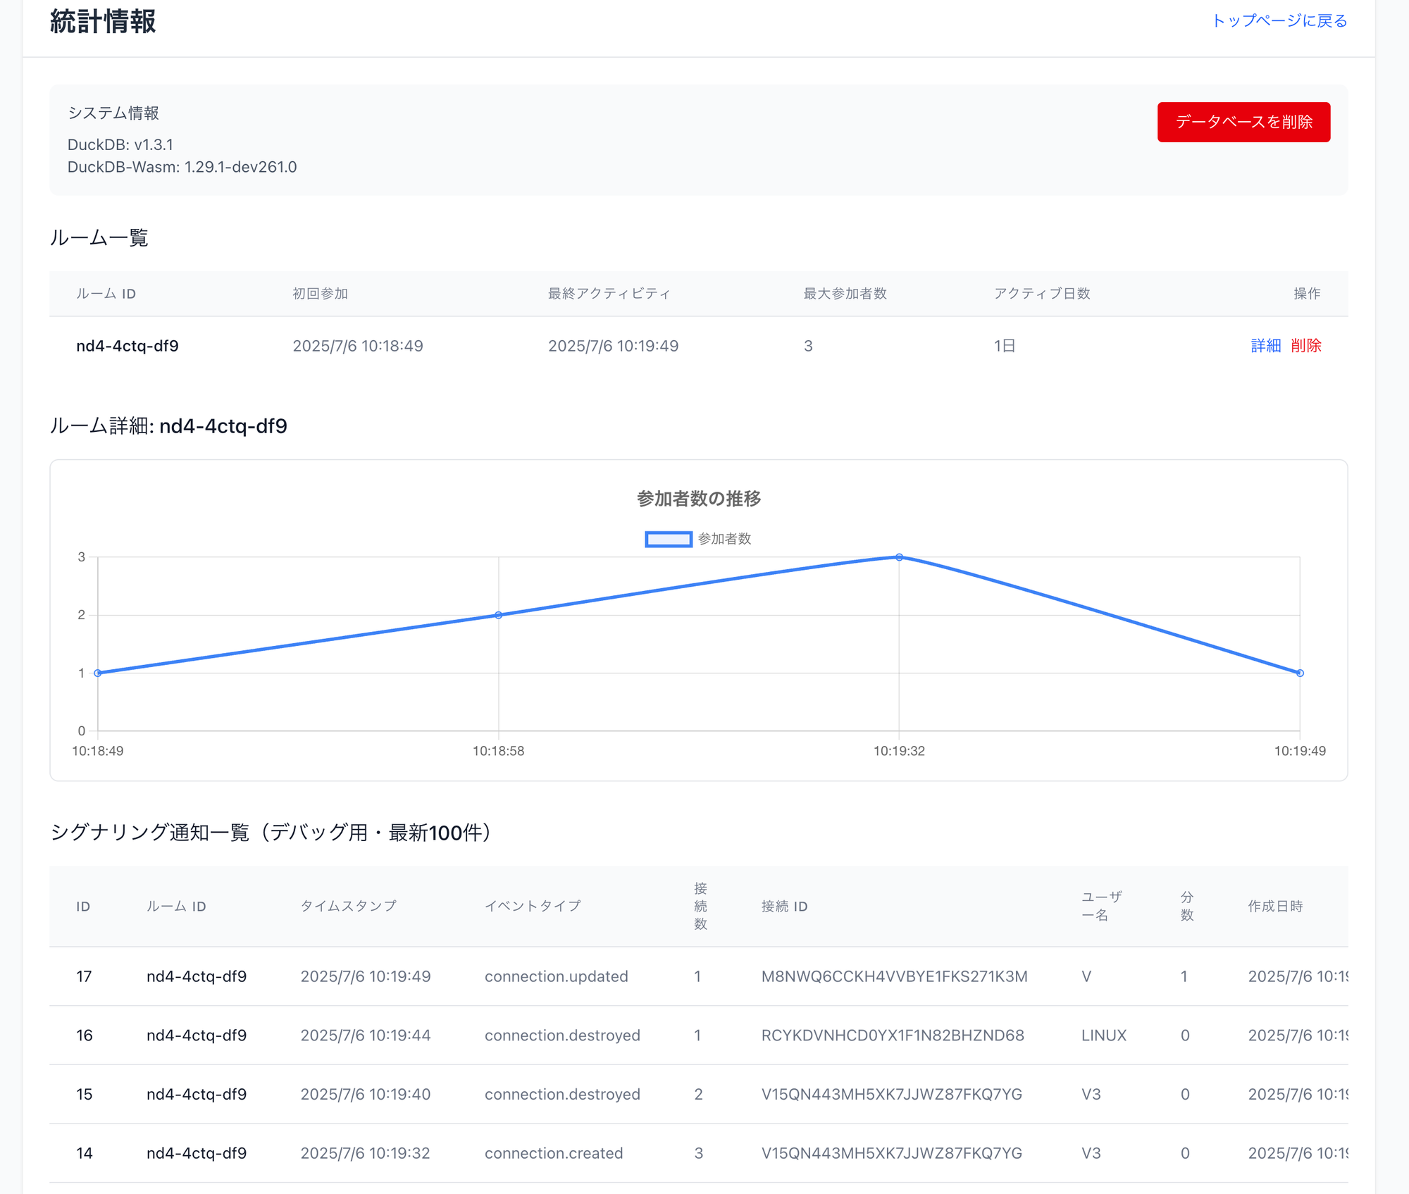Click the データベースを削除 red button
This screenshot has height=1194, width=1409.
coord(1243,122)
